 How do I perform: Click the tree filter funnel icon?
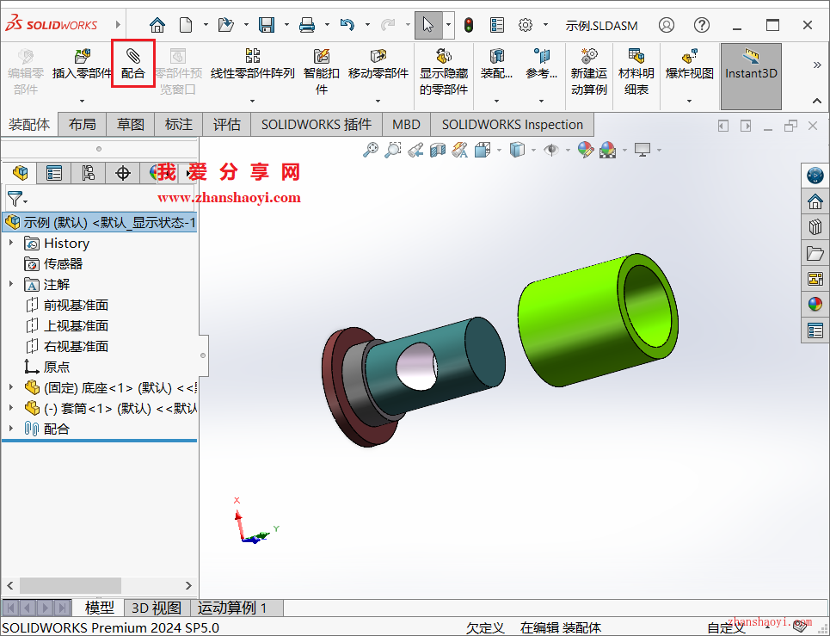[16, 199]
